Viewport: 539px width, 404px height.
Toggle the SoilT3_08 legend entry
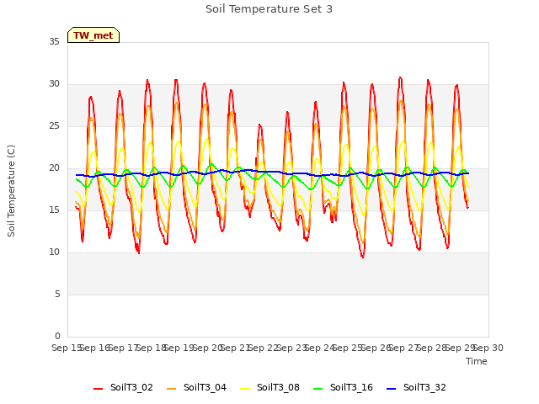269,387
